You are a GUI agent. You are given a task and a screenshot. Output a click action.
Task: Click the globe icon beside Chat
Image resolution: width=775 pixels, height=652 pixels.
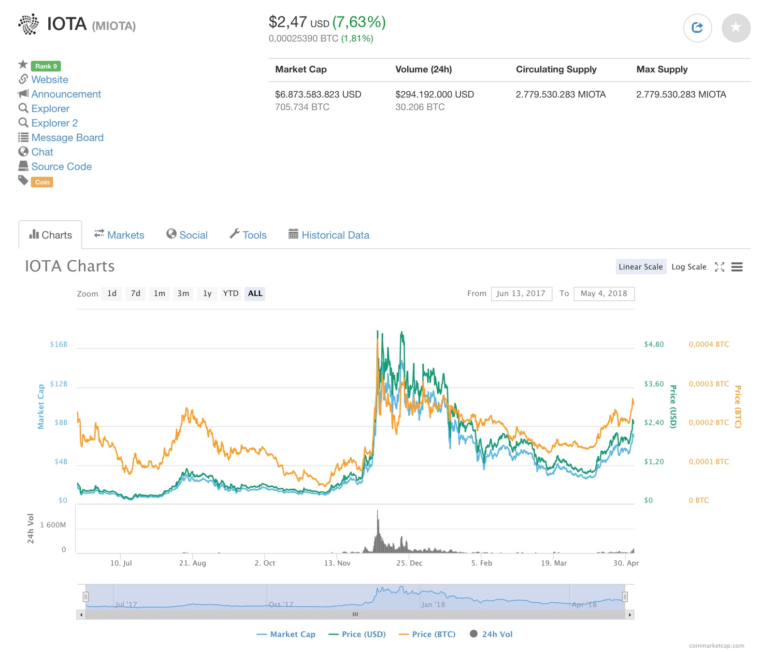point(23,152)
